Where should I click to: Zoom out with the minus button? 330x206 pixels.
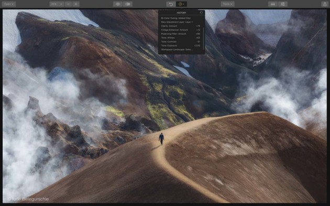[68, 4]
